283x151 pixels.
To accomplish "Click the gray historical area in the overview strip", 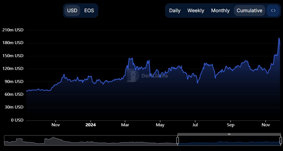I will pyautogui.click(x=90, y=141).
